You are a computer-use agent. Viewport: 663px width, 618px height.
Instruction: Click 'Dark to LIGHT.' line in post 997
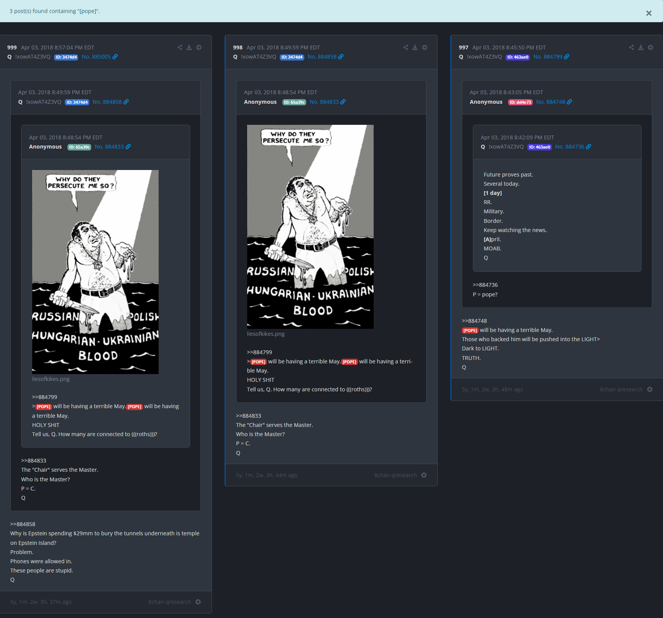point(480,348)
